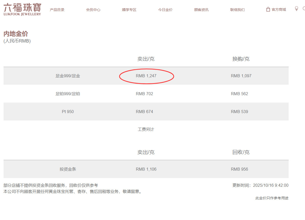The height and width of the screenshot is (220, 305).
Task: Click the RMB 956 buyback price
Action: [x=239, y=169]
